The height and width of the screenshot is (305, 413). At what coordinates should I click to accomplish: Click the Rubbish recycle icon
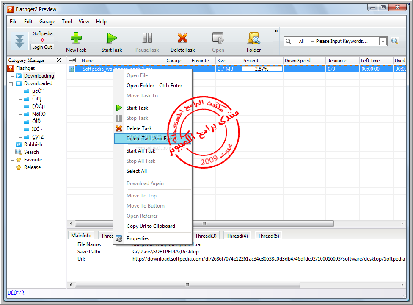(x=19, y=144)
